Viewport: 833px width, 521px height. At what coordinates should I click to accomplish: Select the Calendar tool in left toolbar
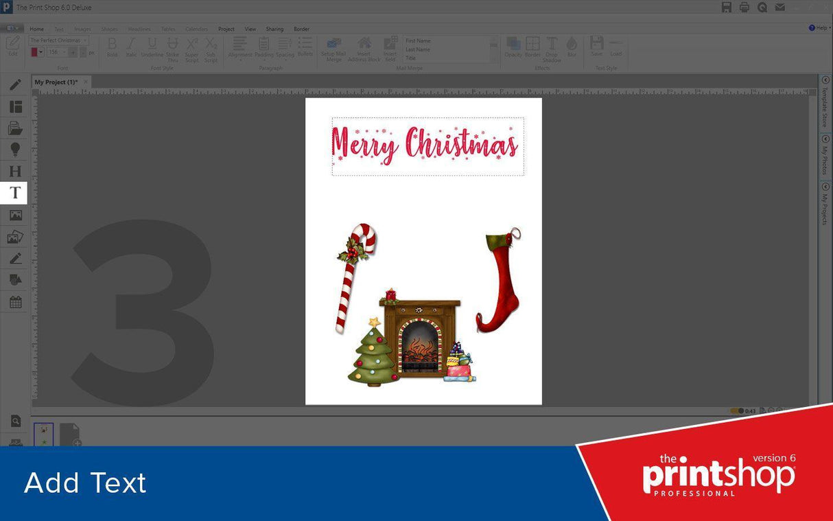coord(14,301)
